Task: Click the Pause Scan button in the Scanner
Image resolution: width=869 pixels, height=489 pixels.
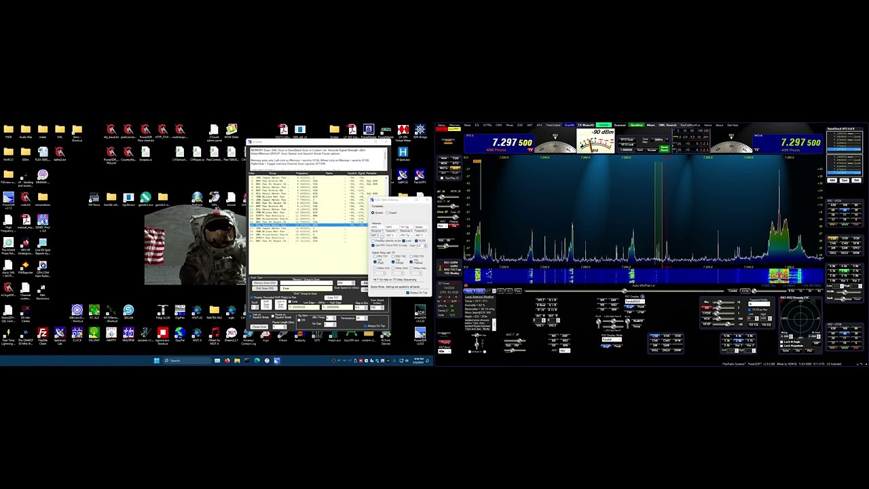Action: [x=259, y=327]
